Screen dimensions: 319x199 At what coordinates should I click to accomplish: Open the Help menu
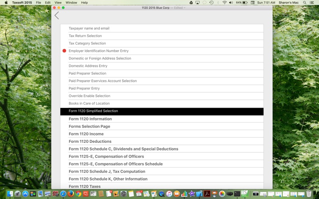85,2
